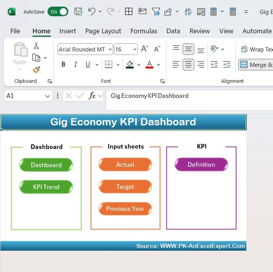Toggle Underline formatting
This screenshot has height=272, width=273.
[88, 64]
